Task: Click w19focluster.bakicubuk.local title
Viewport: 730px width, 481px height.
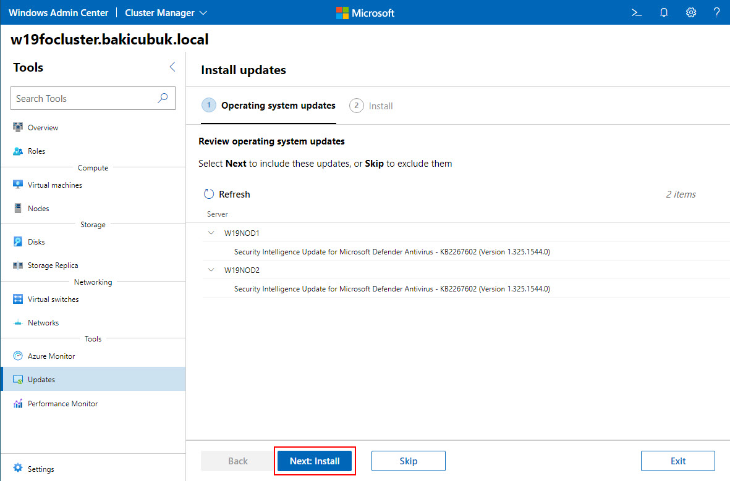Action: click(109, 40)
